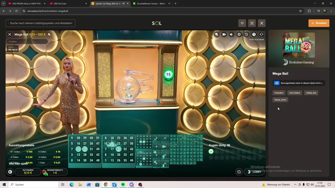Go back in browser history
Screen dimensions: 335x188
click(4, 11)
